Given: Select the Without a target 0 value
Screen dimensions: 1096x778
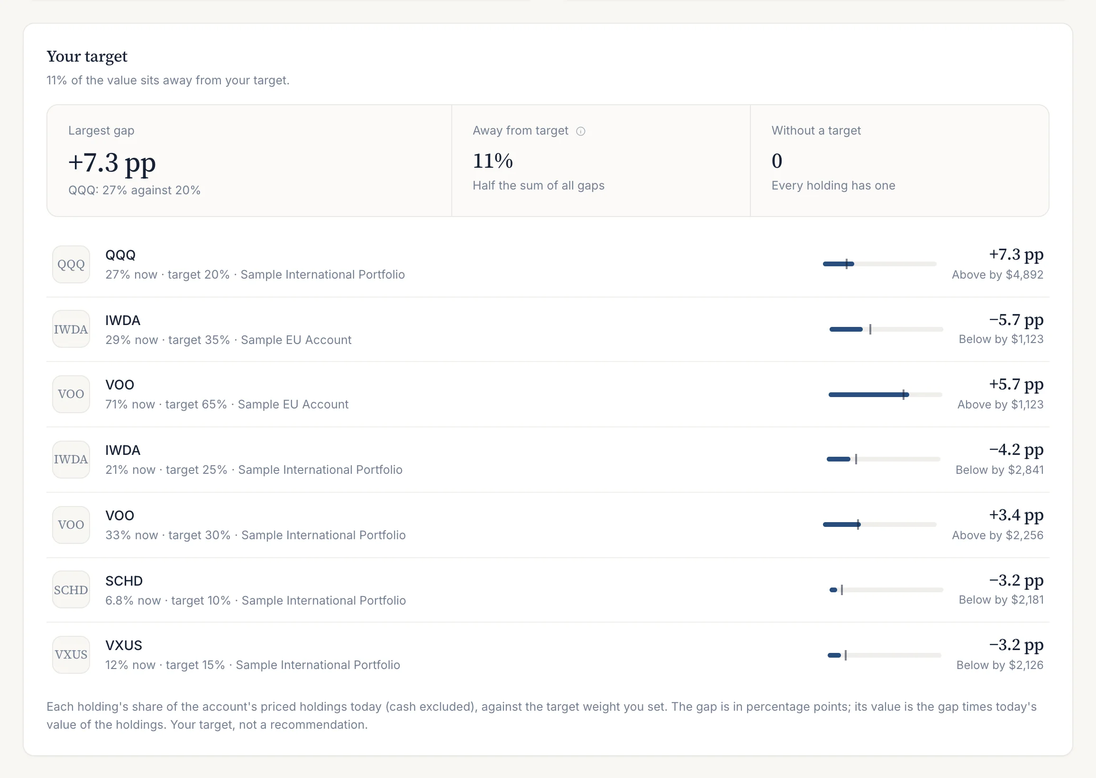Looking at the screenshot, I should (777, 161).
